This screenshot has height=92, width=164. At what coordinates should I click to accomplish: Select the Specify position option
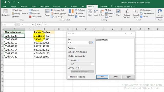[x=72, y=60]
